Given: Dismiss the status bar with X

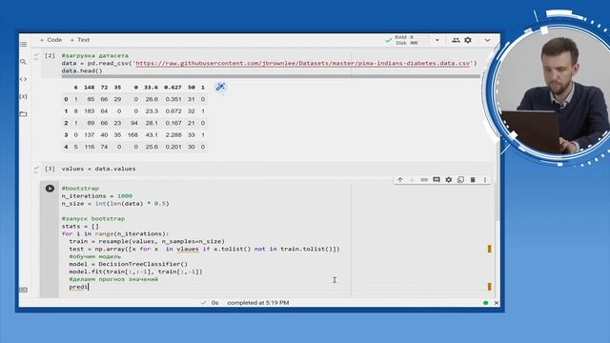Looking at the screenshot, I should [497, 303].
